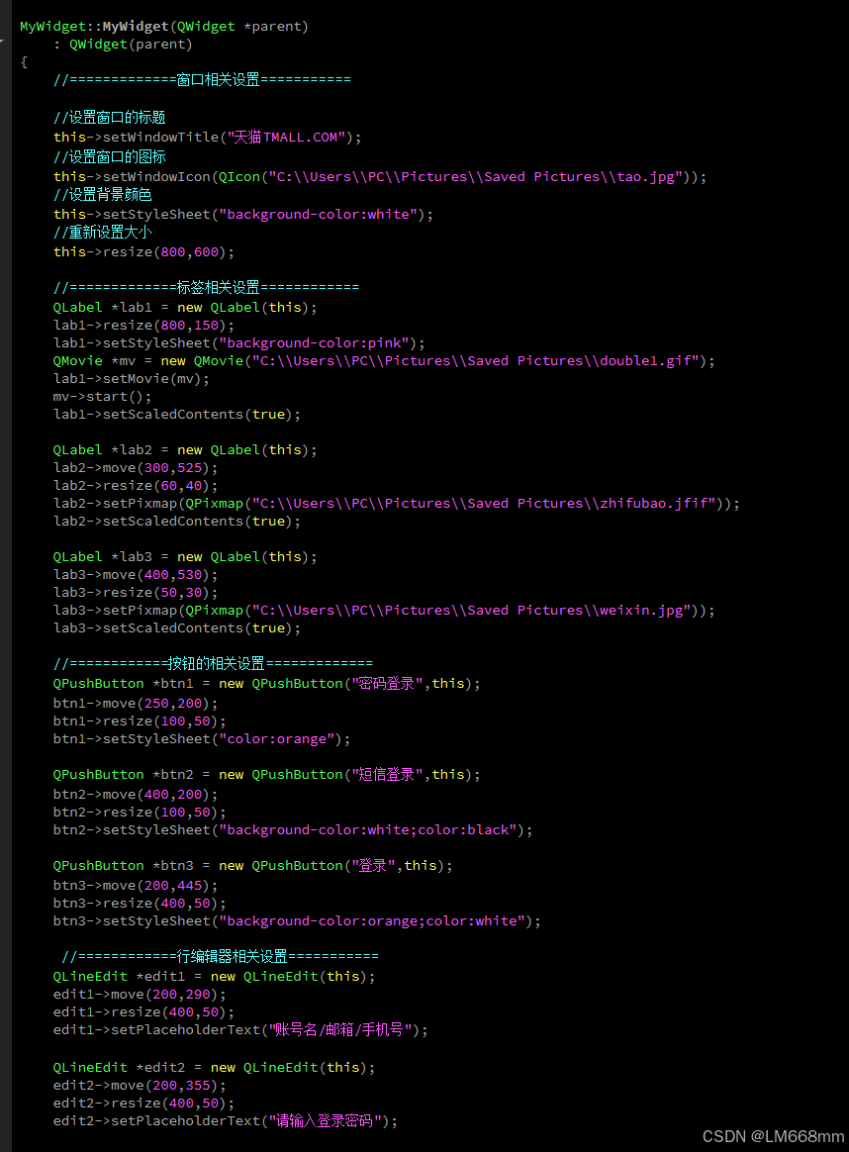Click the line "QLineEdit *edit2 = new QLineEdit(this);"
Viewport: 849px width, 1152px height.
[x=214, y=1068]
